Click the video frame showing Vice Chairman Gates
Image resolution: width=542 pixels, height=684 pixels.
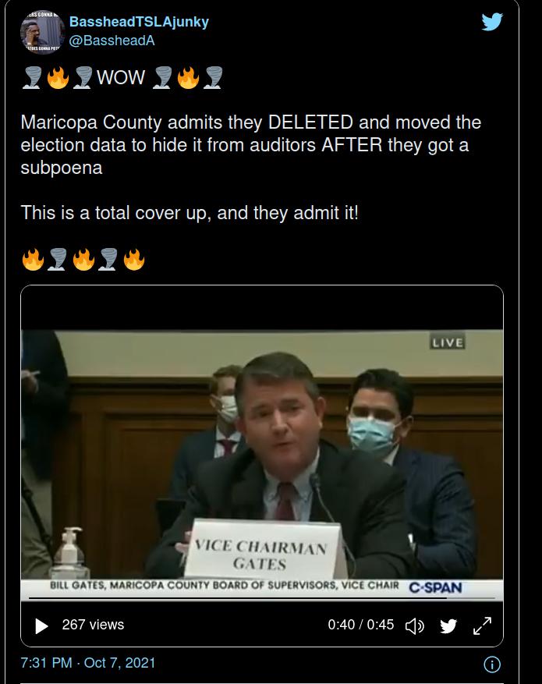[262, 454]
